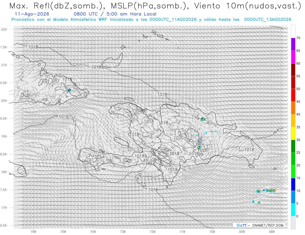Click the '10' value on the color scale
This screenshot has height=235, width=305.
pos(298,191)
